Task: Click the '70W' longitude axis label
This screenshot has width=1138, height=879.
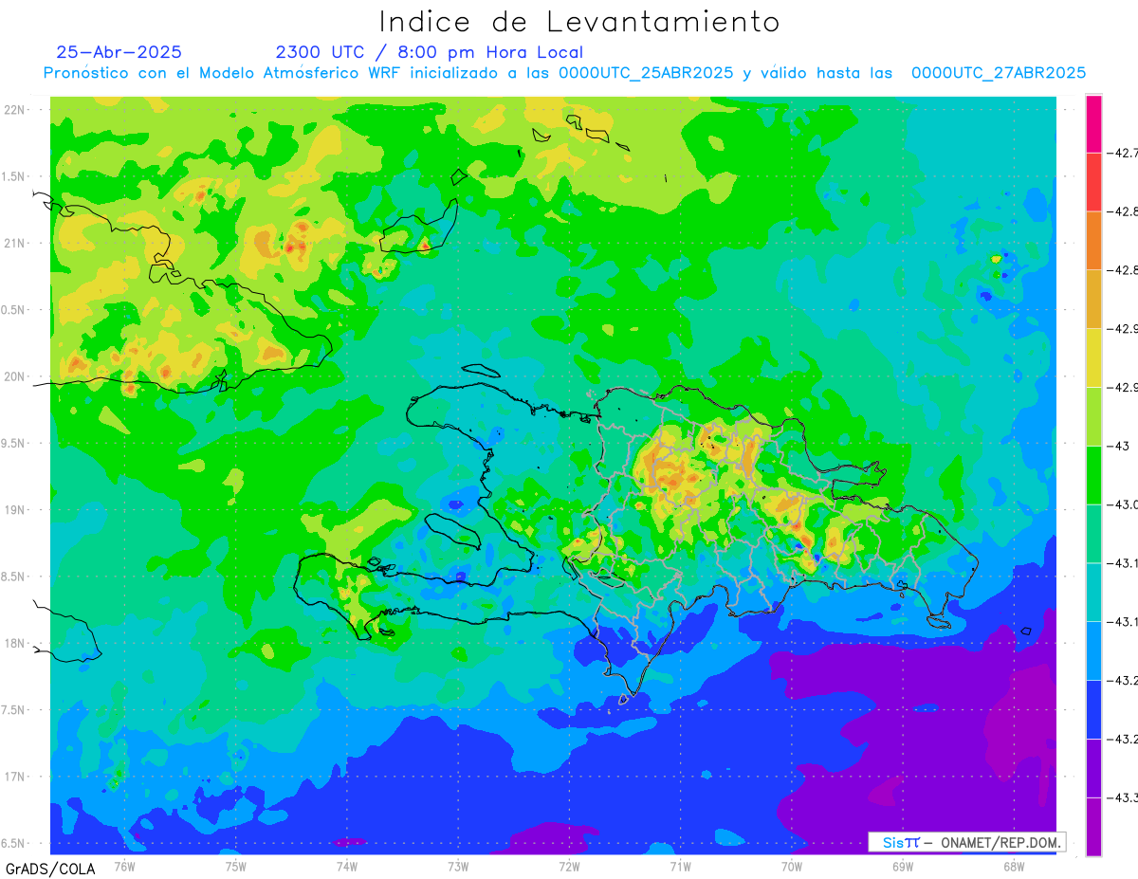Action: [x=792, y=866]
